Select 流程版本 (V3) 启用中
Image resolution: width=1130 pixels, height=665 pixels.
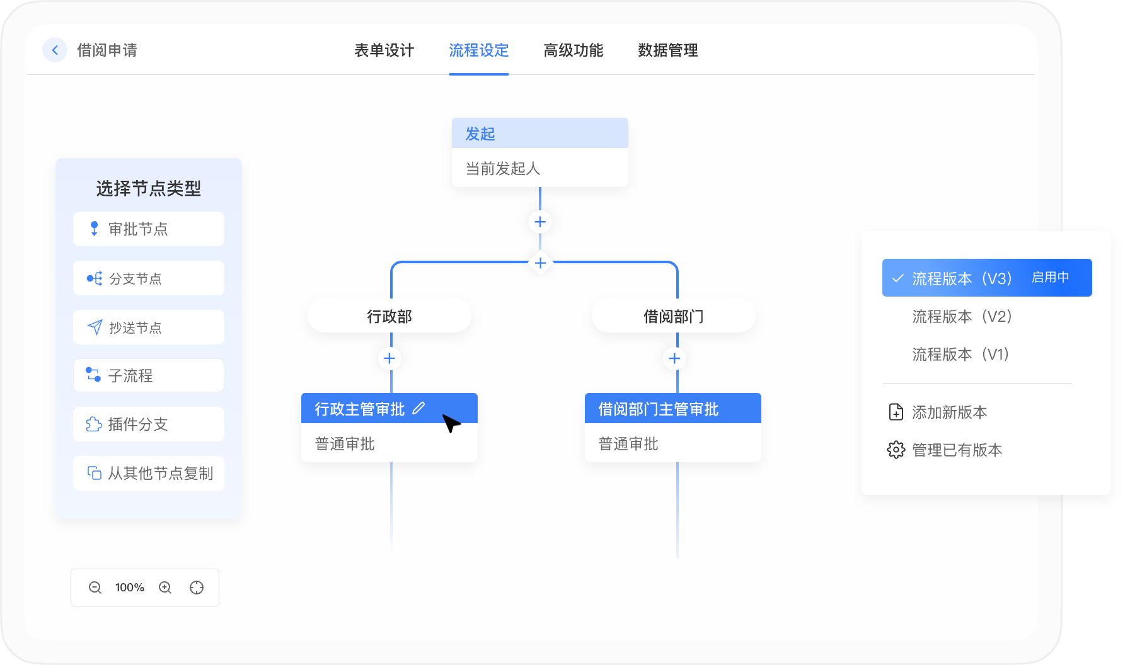(987, 278)
